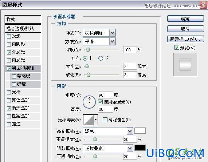Click the 取消 cancel button

pyautogui.click(x=185, y=29)
